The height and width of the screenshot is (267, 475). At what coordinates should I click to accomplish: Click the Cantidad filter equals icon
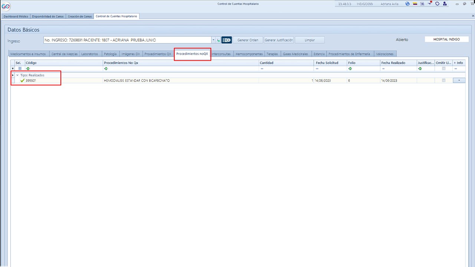tap(262, 69)
